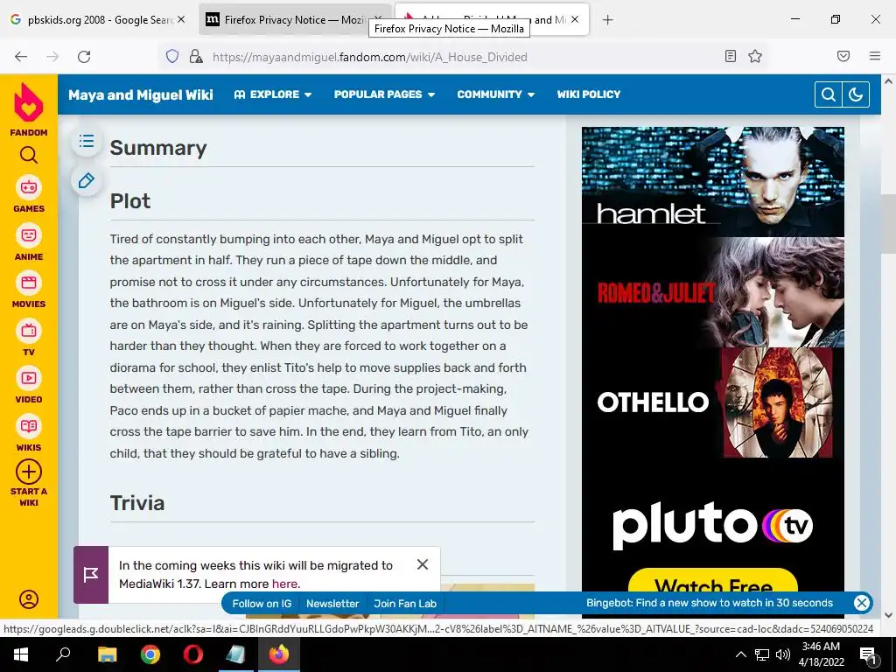
Task: Click the Firefox taskbar icon
Action: point(279,654)
